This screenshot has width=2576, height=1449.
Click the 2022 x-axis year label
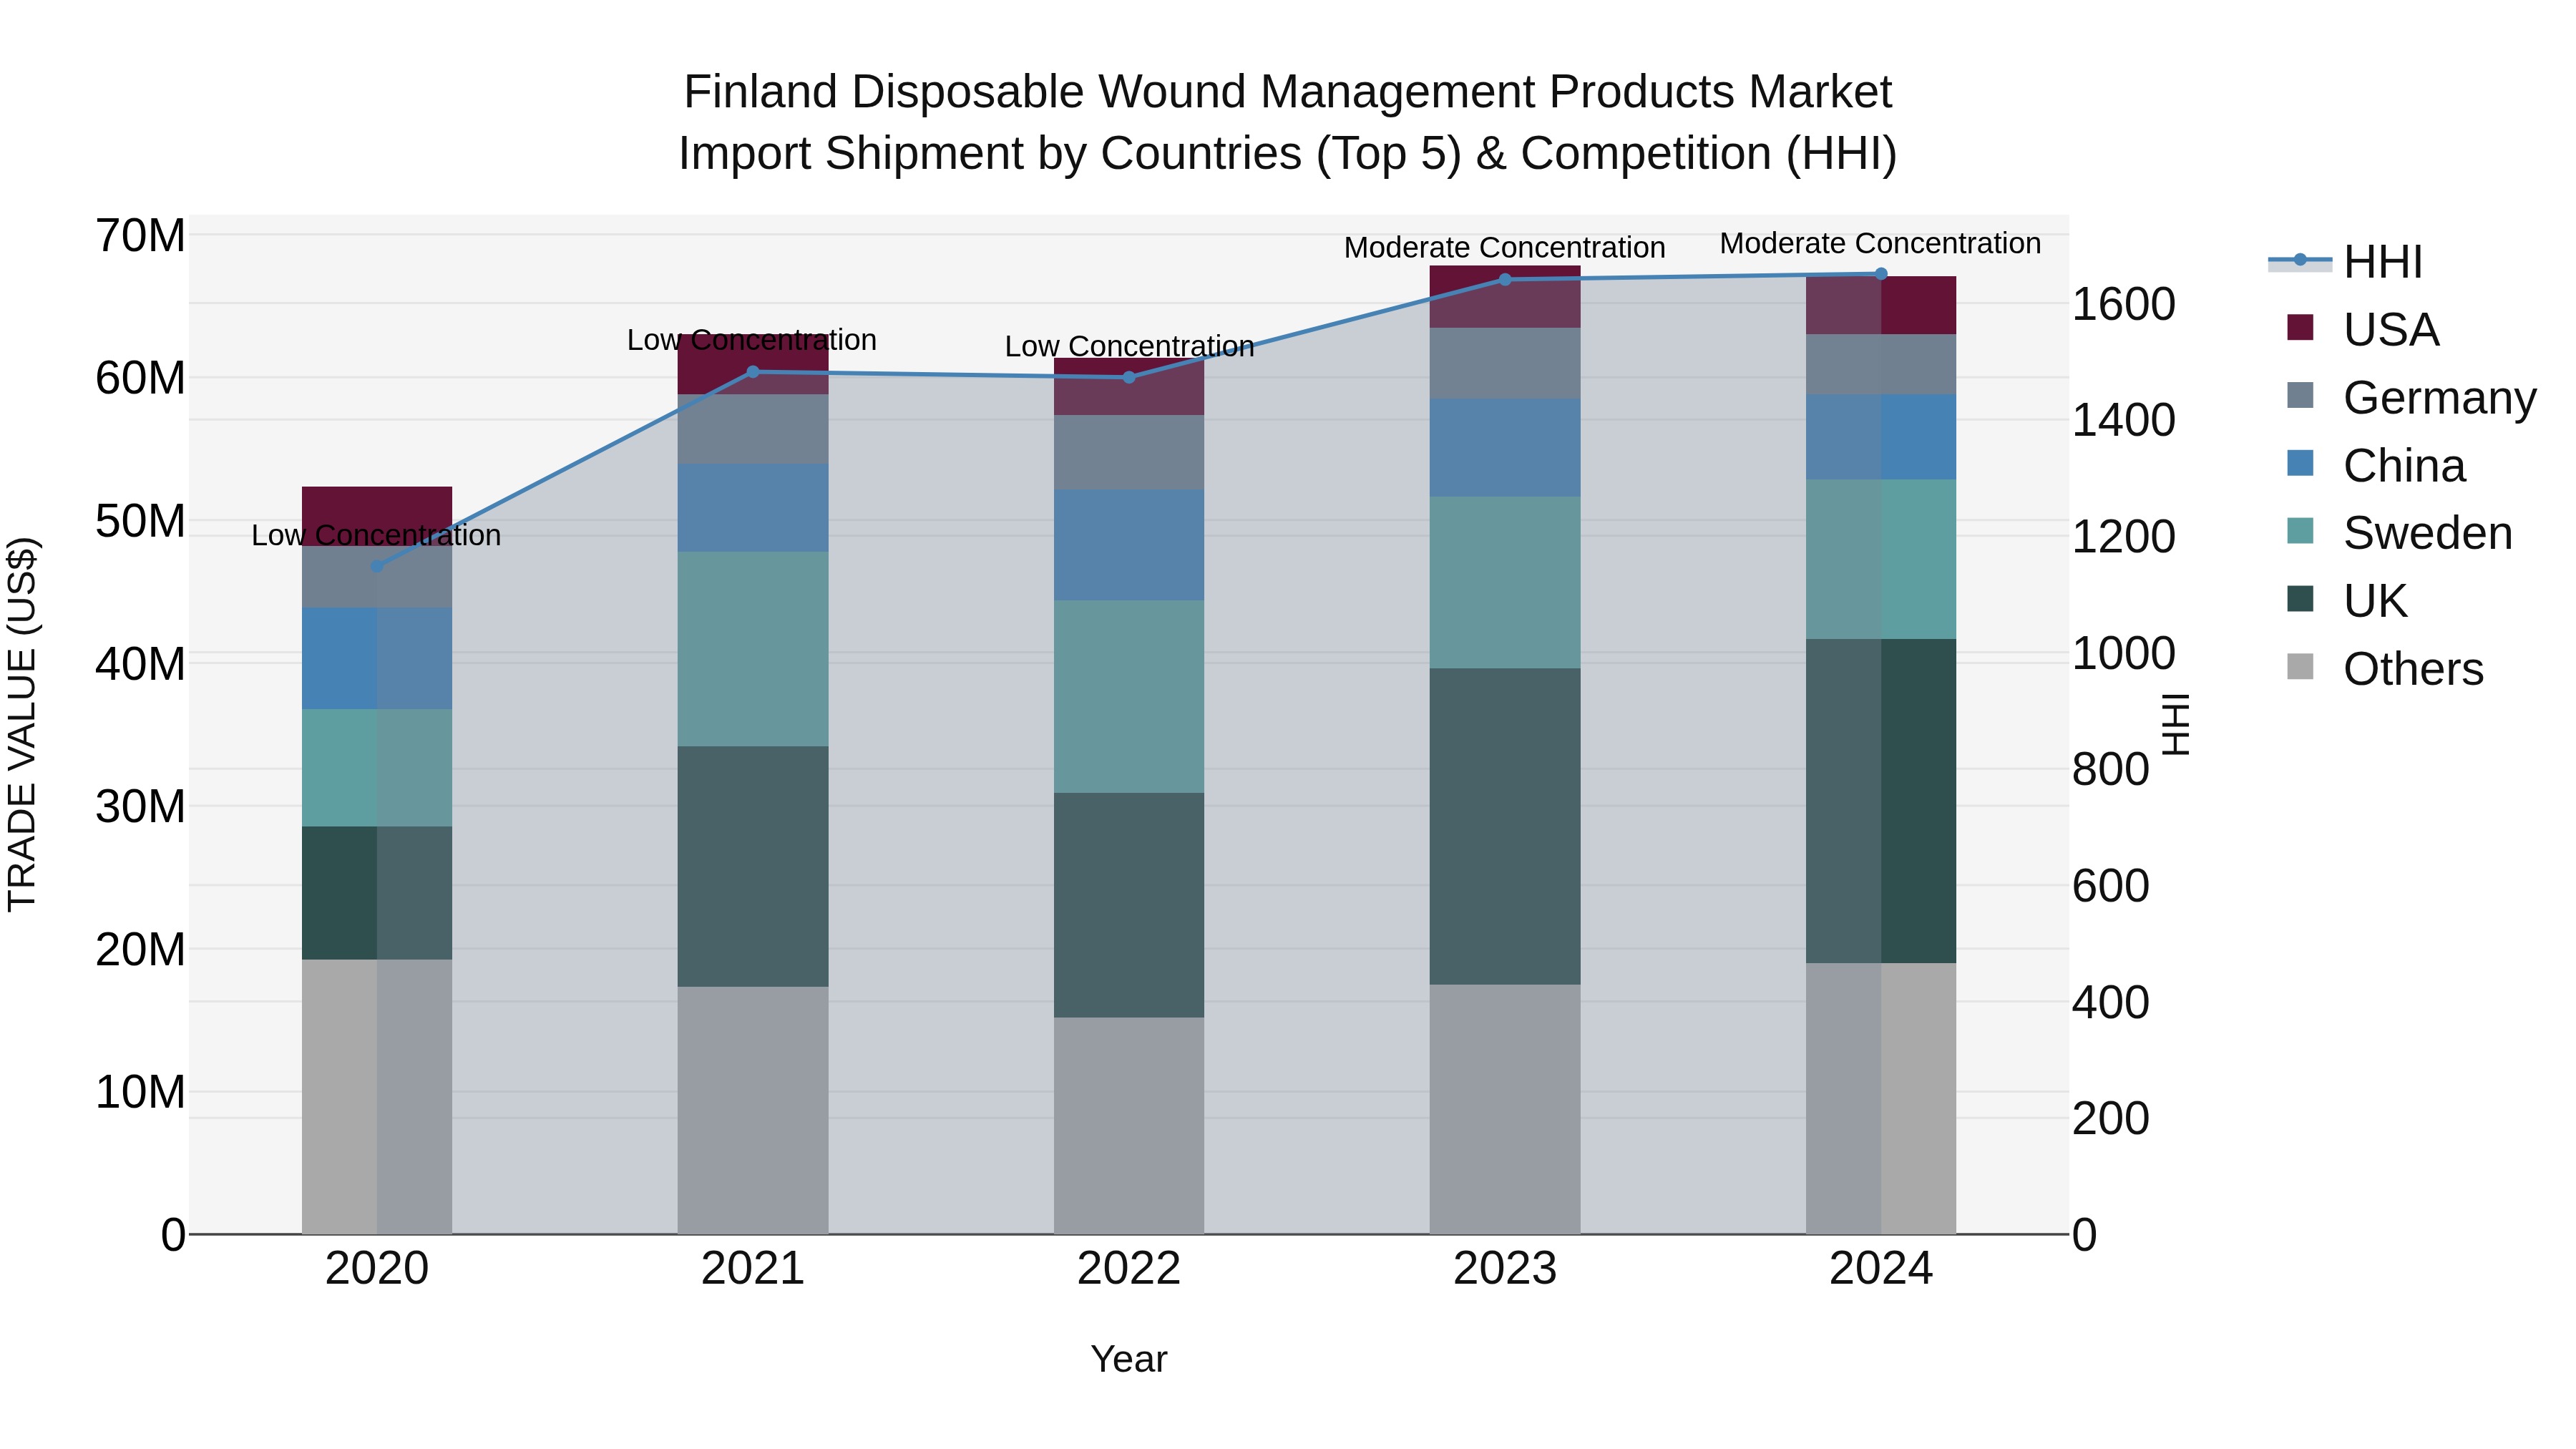[x=1129, y=1269]
